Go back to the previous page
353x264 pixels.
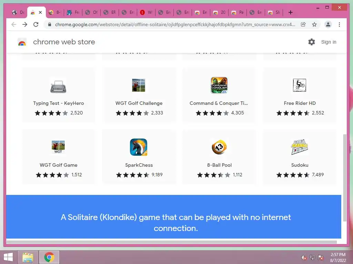tap(14, 24)
